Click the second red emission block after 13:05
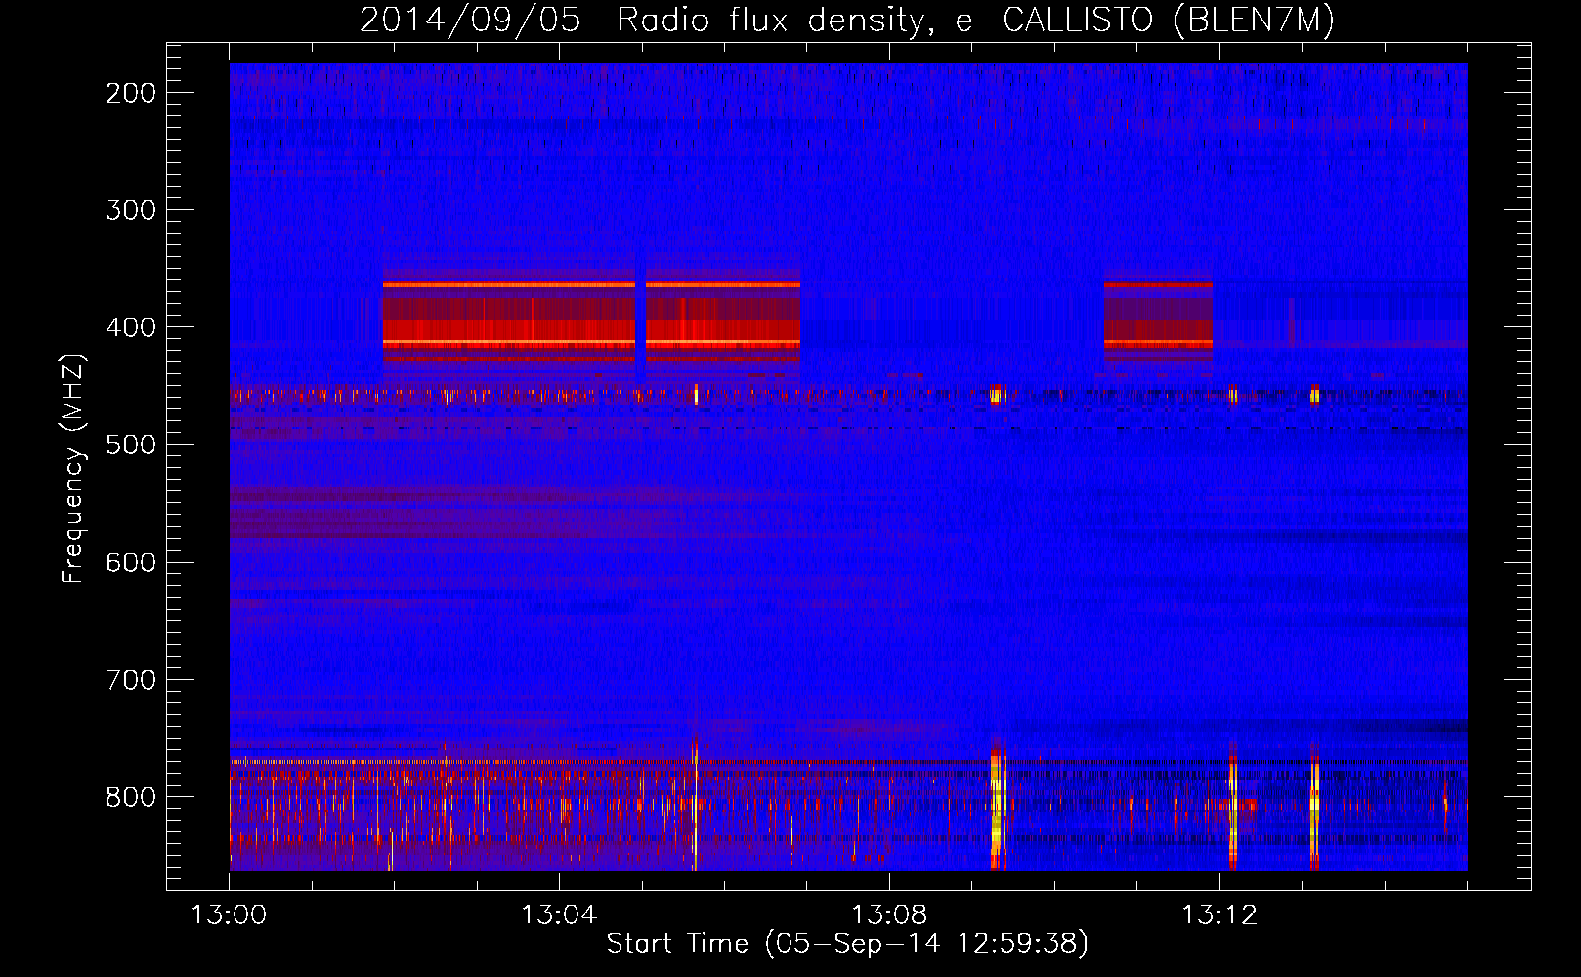 pos(723,322)
